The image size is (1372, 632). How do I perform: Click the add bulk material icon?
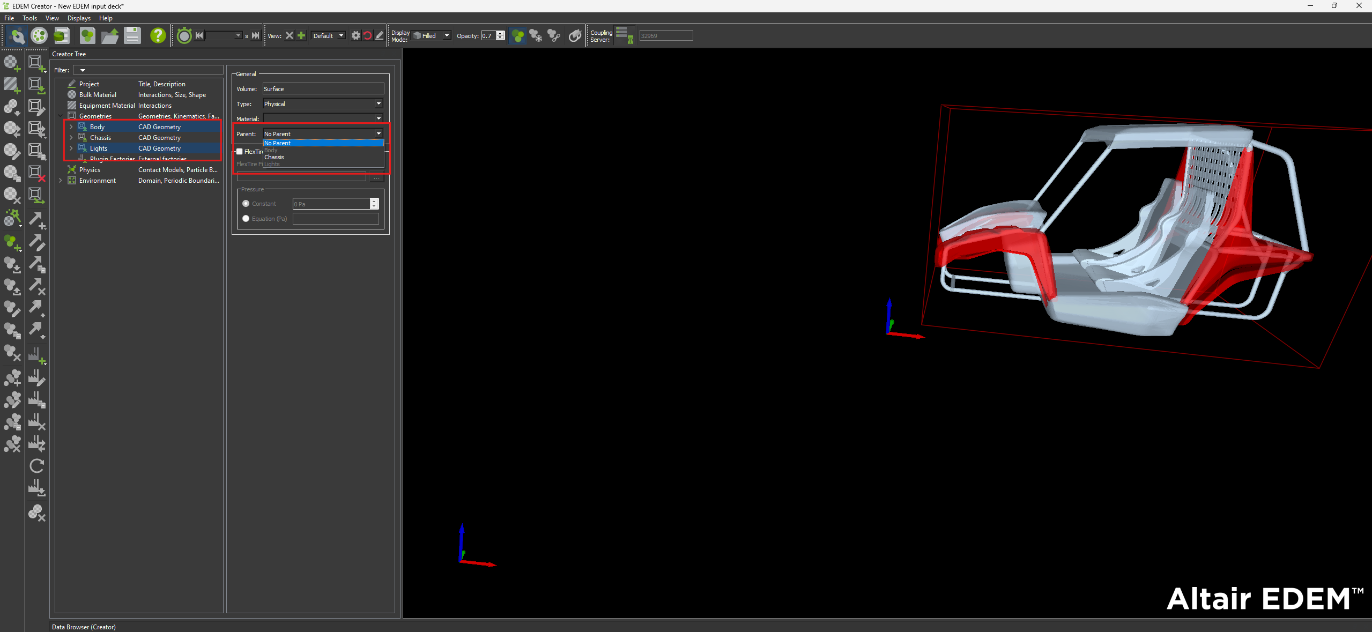[x=12, y=63]
